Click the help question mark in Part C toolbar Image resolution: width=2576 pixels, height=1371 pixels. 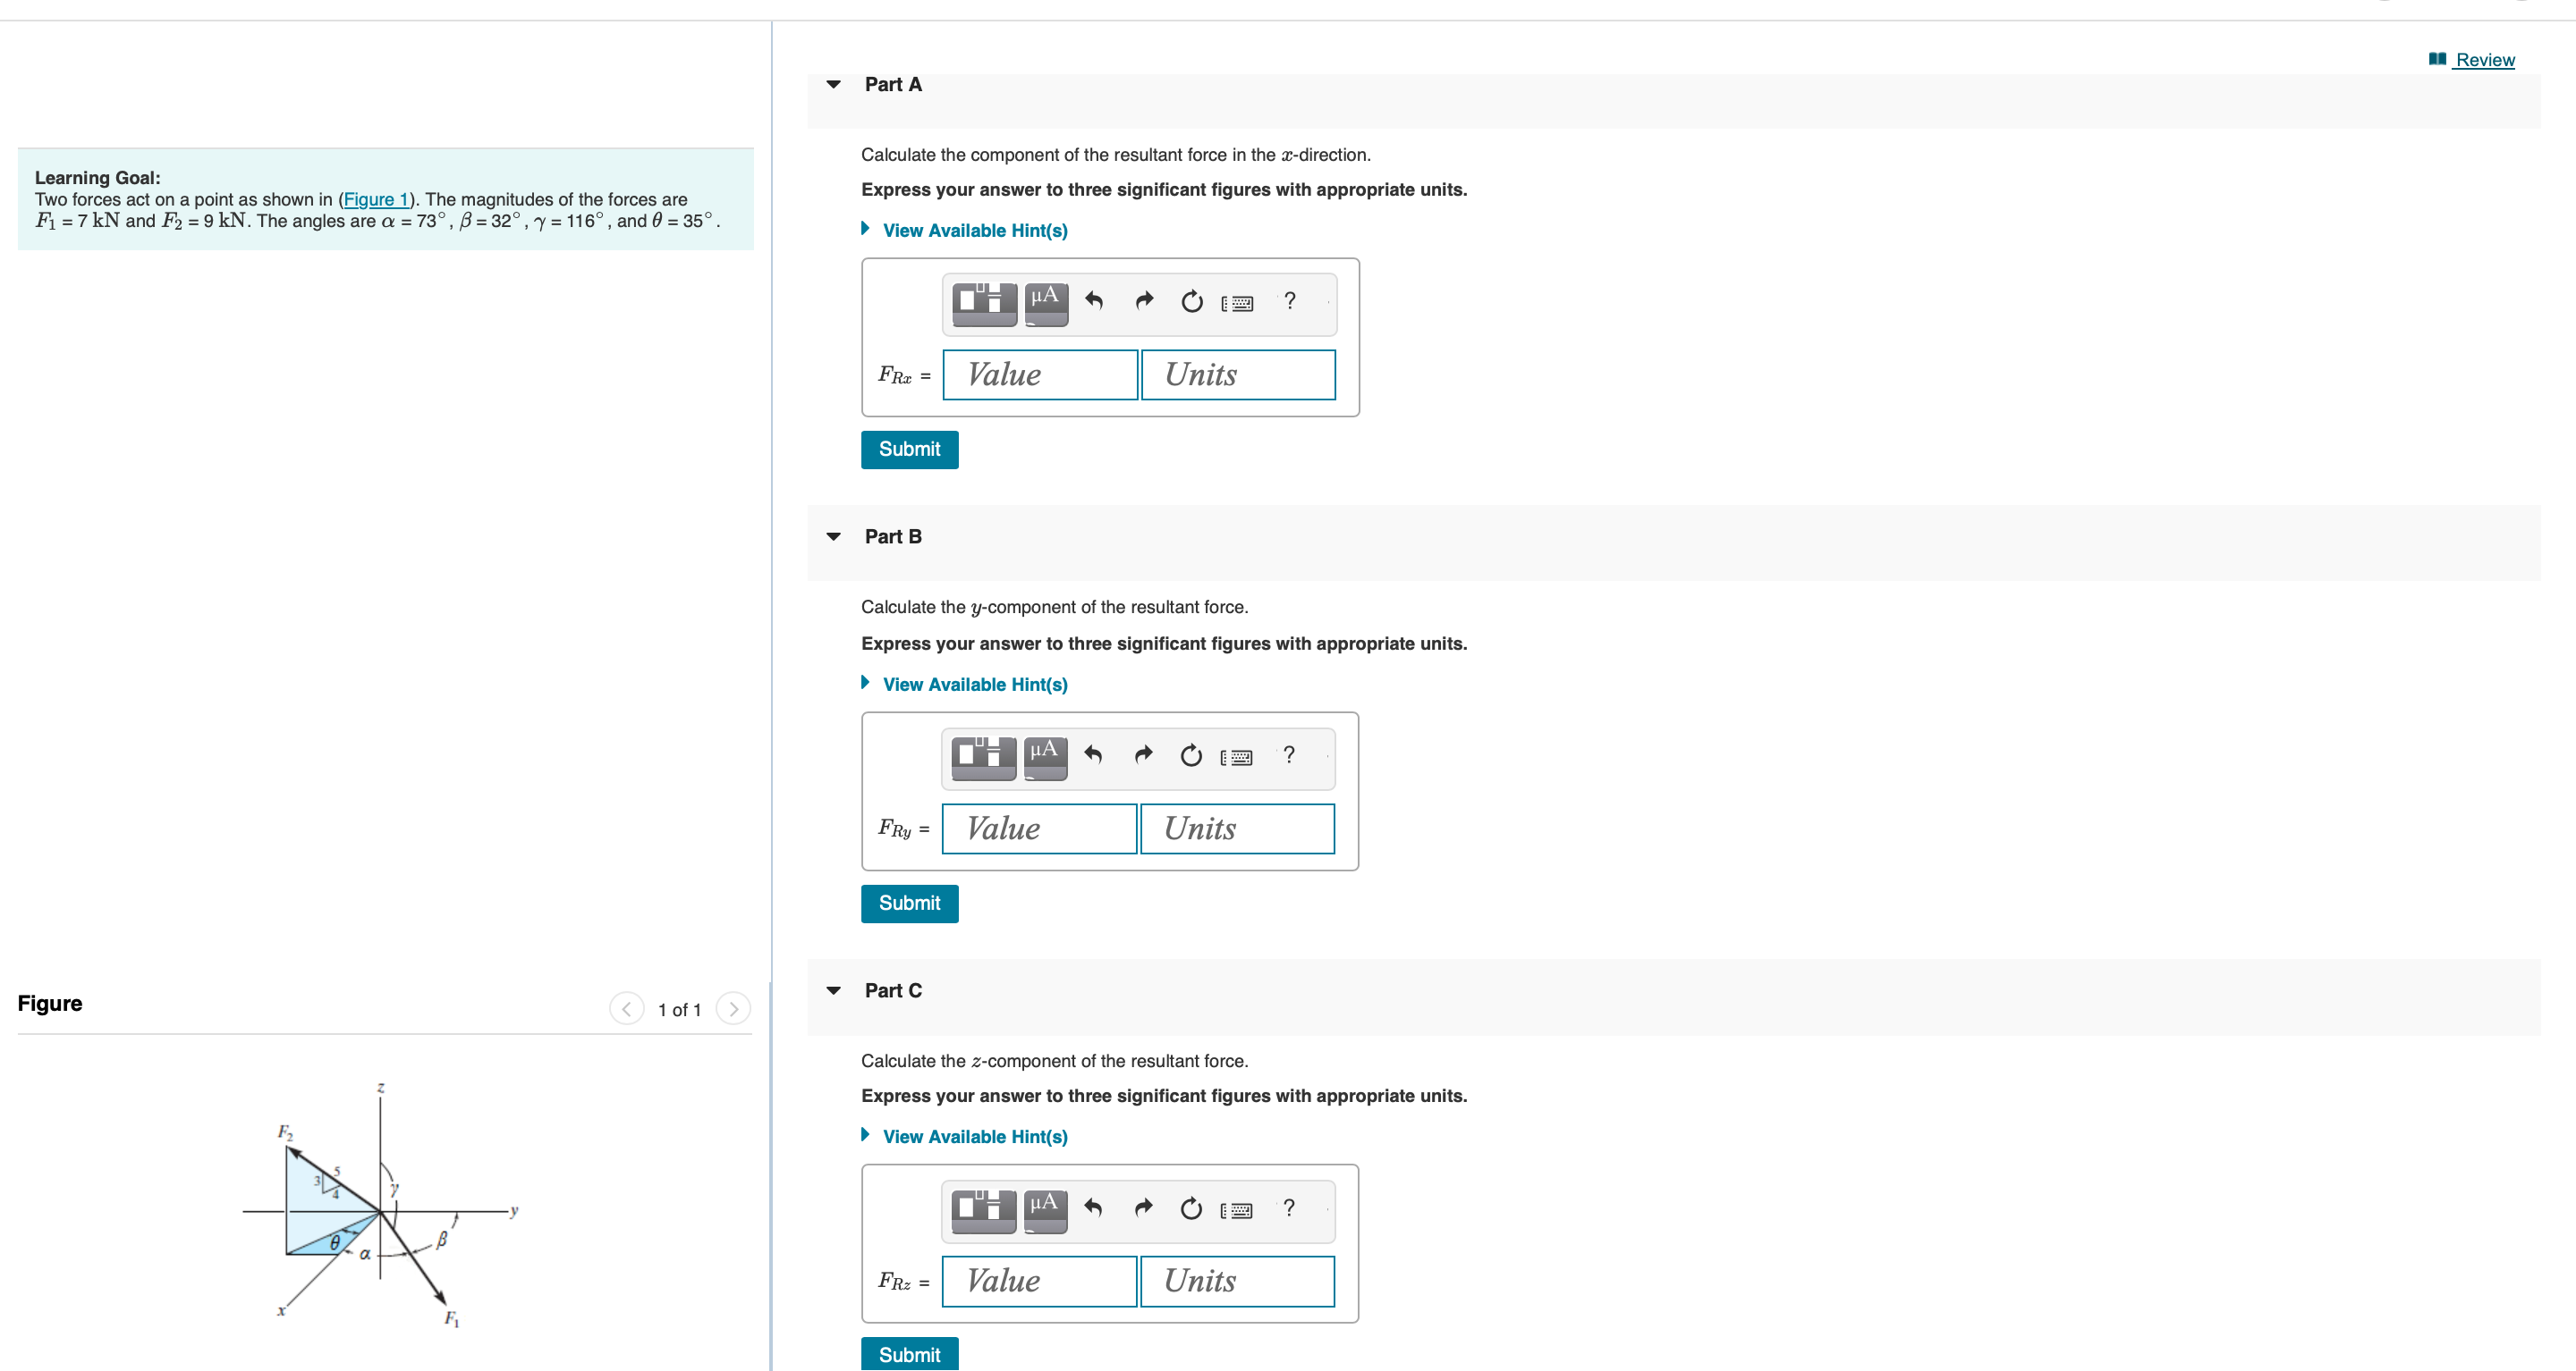point(1289,1208)
